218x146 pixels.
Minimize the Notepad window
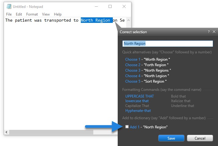click(96, 6)
